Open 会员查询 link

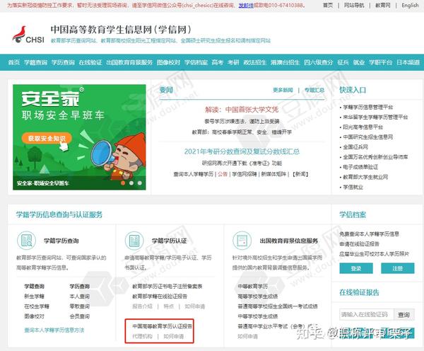click(x=79, y=316)
